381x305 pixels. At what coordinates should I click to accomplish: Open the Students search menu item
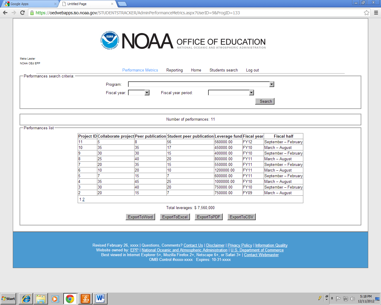click(x=224, y=70)
